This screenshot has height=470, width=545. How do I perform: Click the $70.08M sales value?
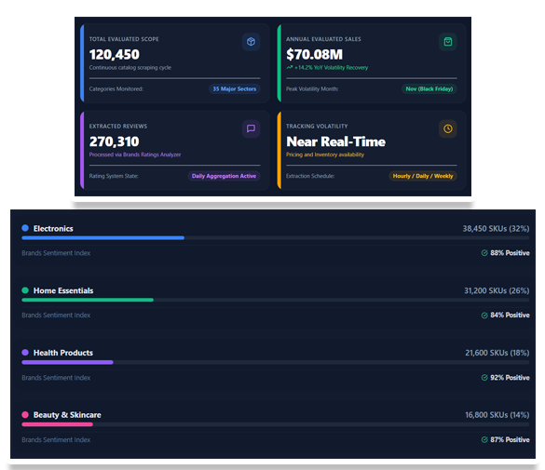[314, 55]
